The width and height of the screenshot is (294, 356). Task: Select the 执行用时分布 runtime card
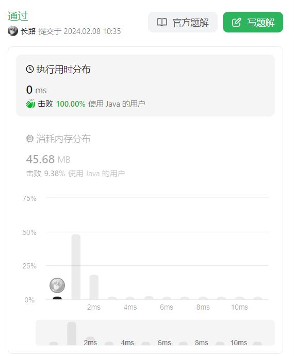point(145,86)
